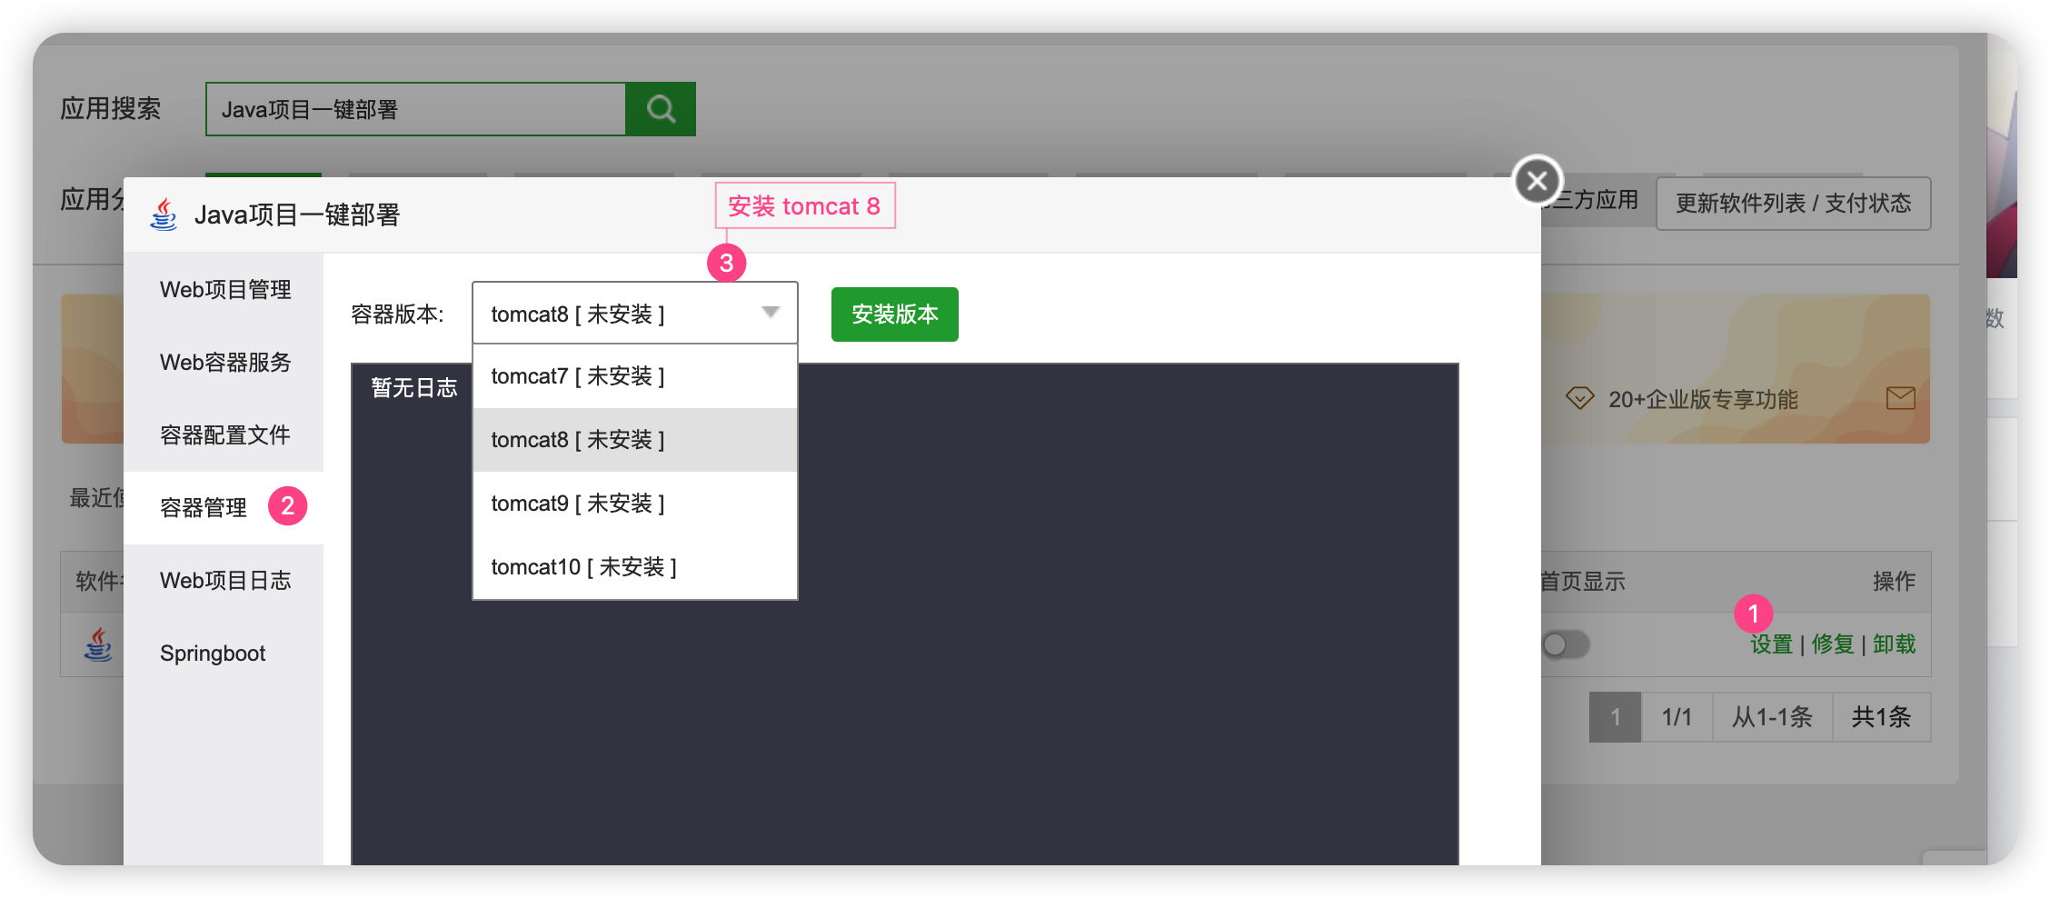Image resolution: width=2050 pixels, height=898 pixels.
Task: Pick tomcat10 [ 未安装 ] option
Action: (634, 567)
